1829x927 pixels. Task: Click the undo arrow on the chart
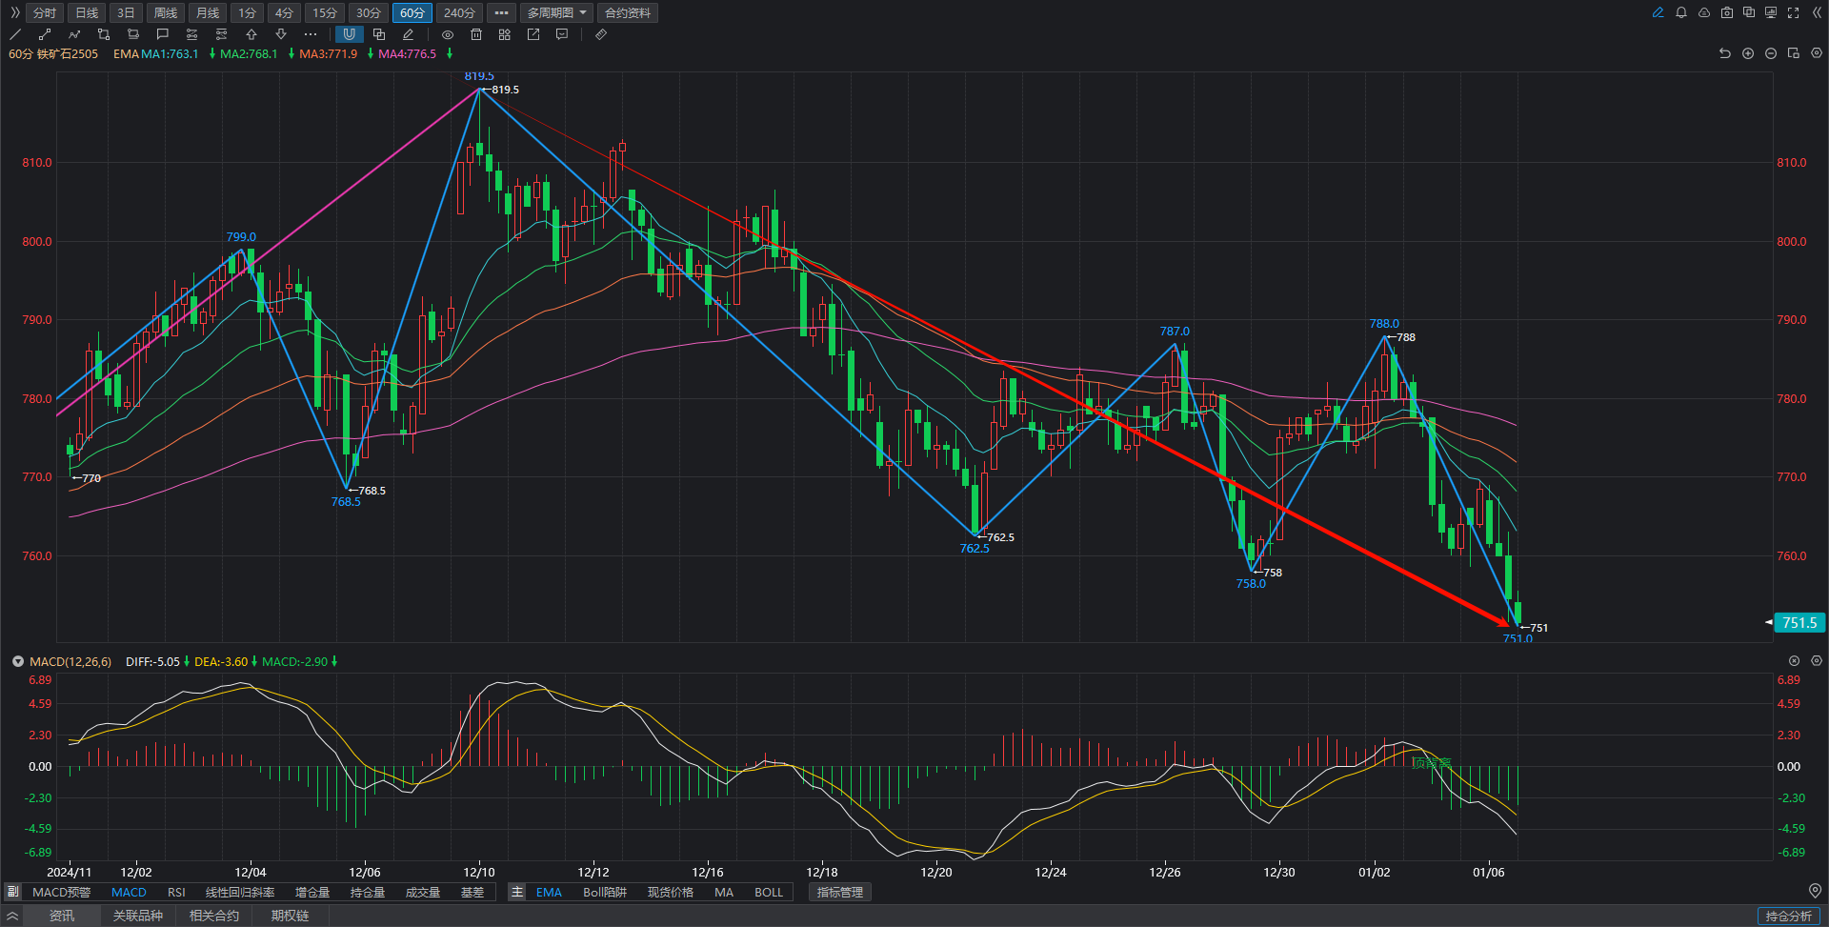point(1725,53)
